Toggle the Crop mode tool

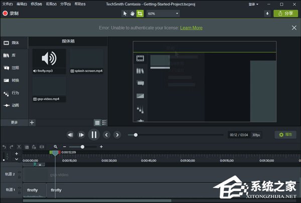140,13
